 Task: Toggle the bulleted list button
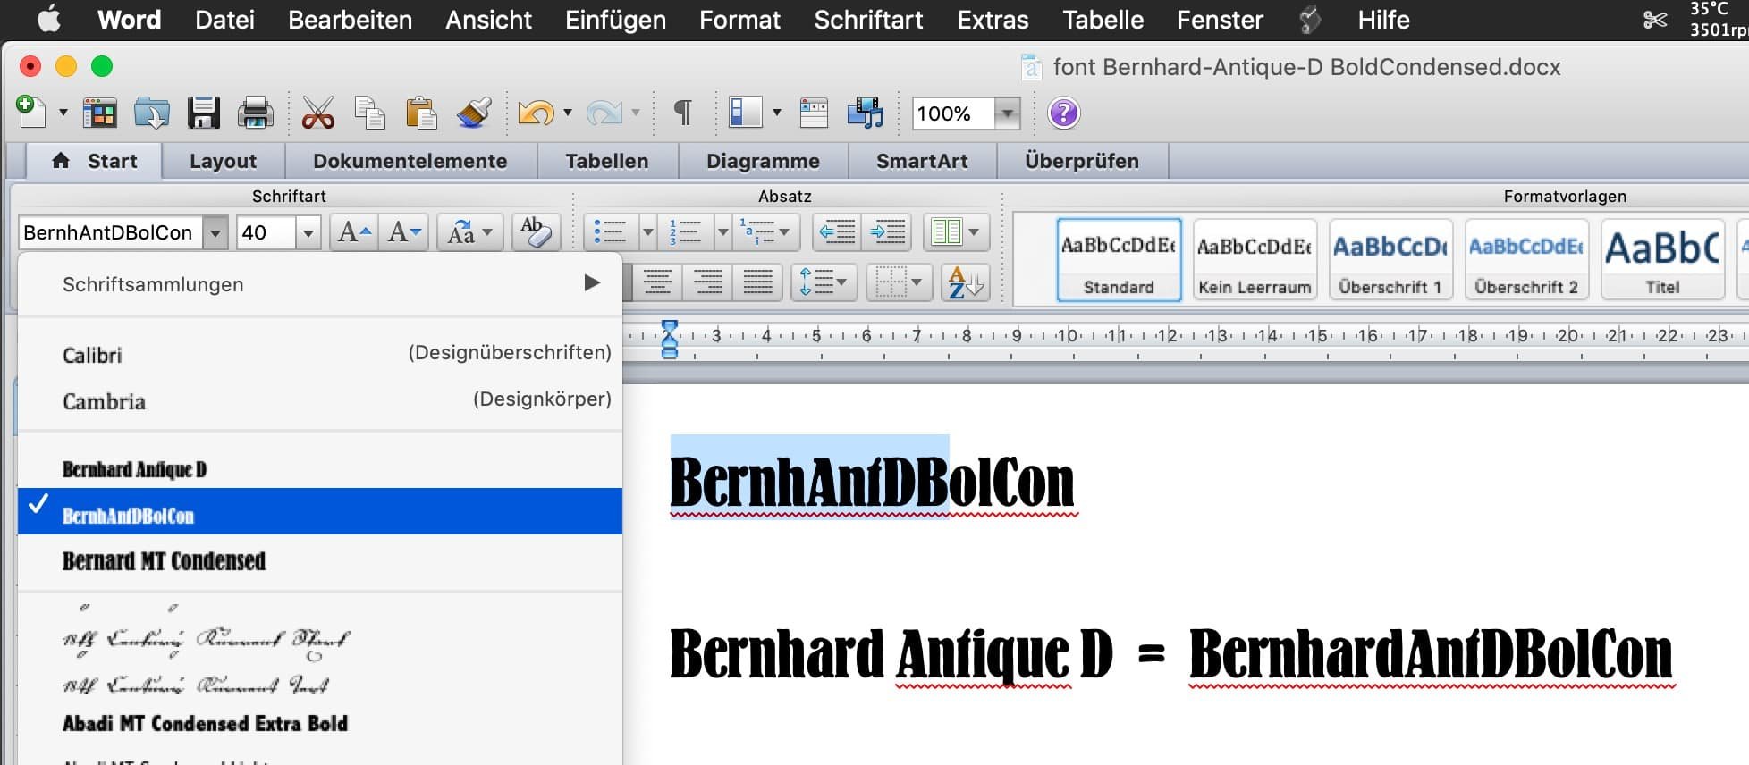[610, 232]
